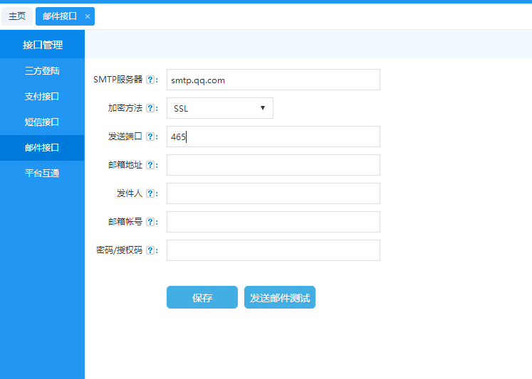Viewport: 532px width, 379px height.
Task: Click help icon beside 加密方法 label
Action: [x=150, y=108]
